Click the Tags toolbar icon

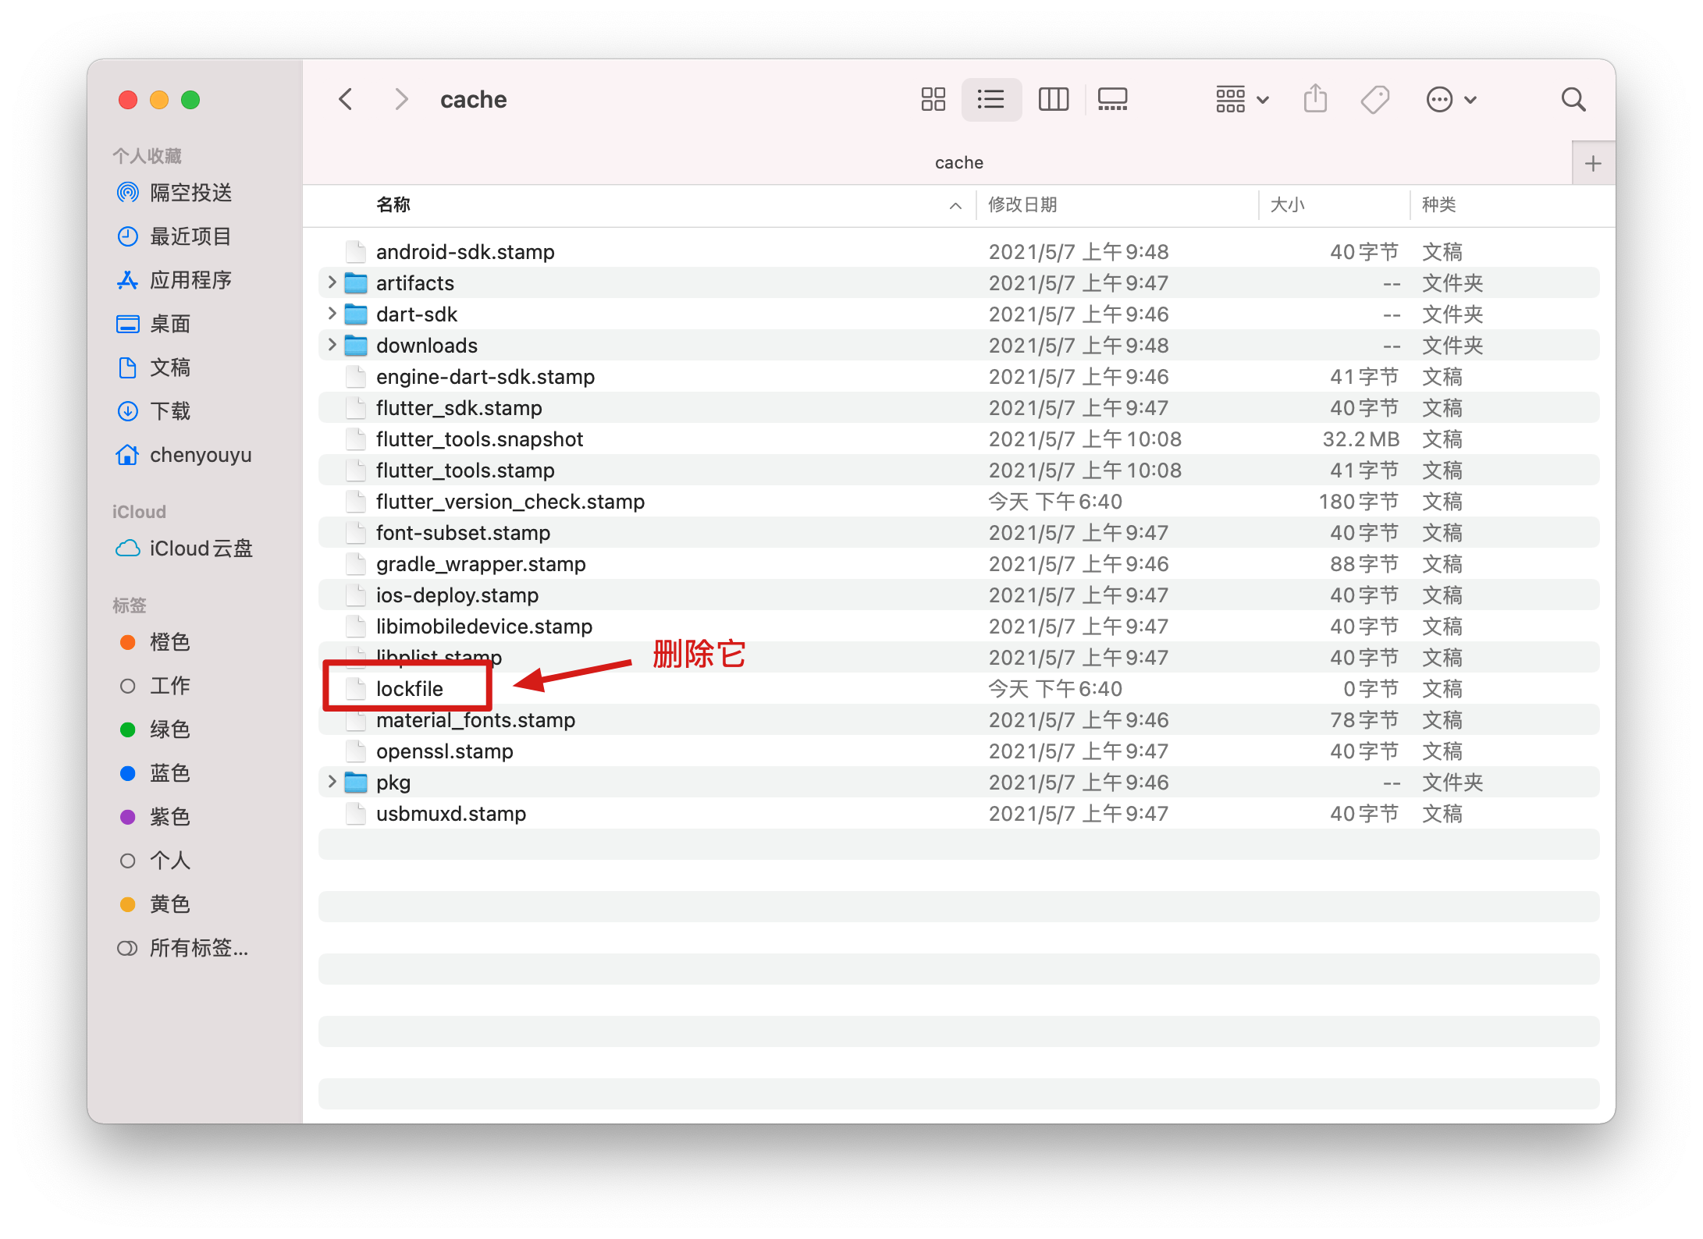click(1375, 99)
